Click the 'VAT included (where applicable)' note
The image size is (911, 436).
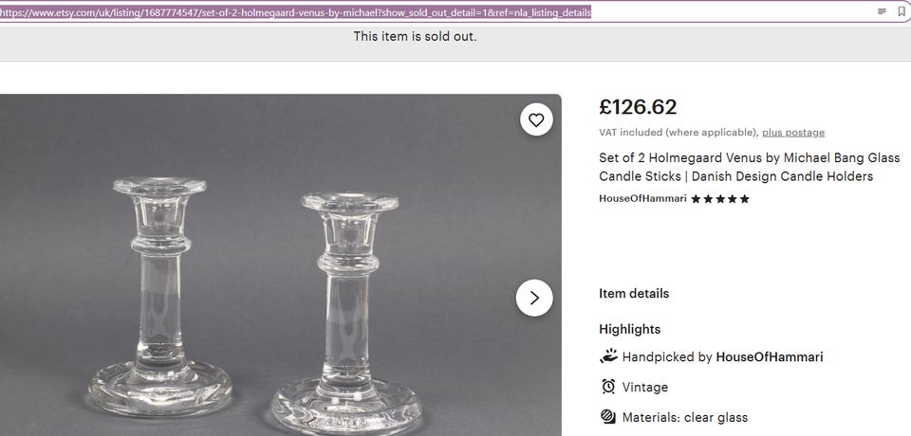(x=678, y=133)
